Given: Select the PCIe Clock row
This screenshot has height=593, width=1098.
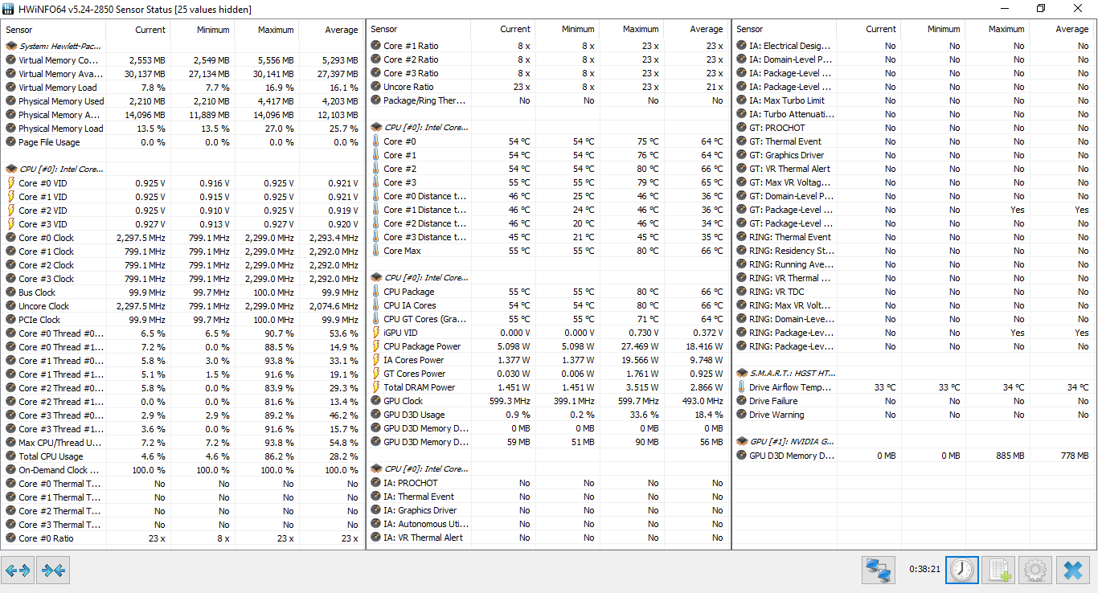Looking at the screenshot, I should (182, 320).
